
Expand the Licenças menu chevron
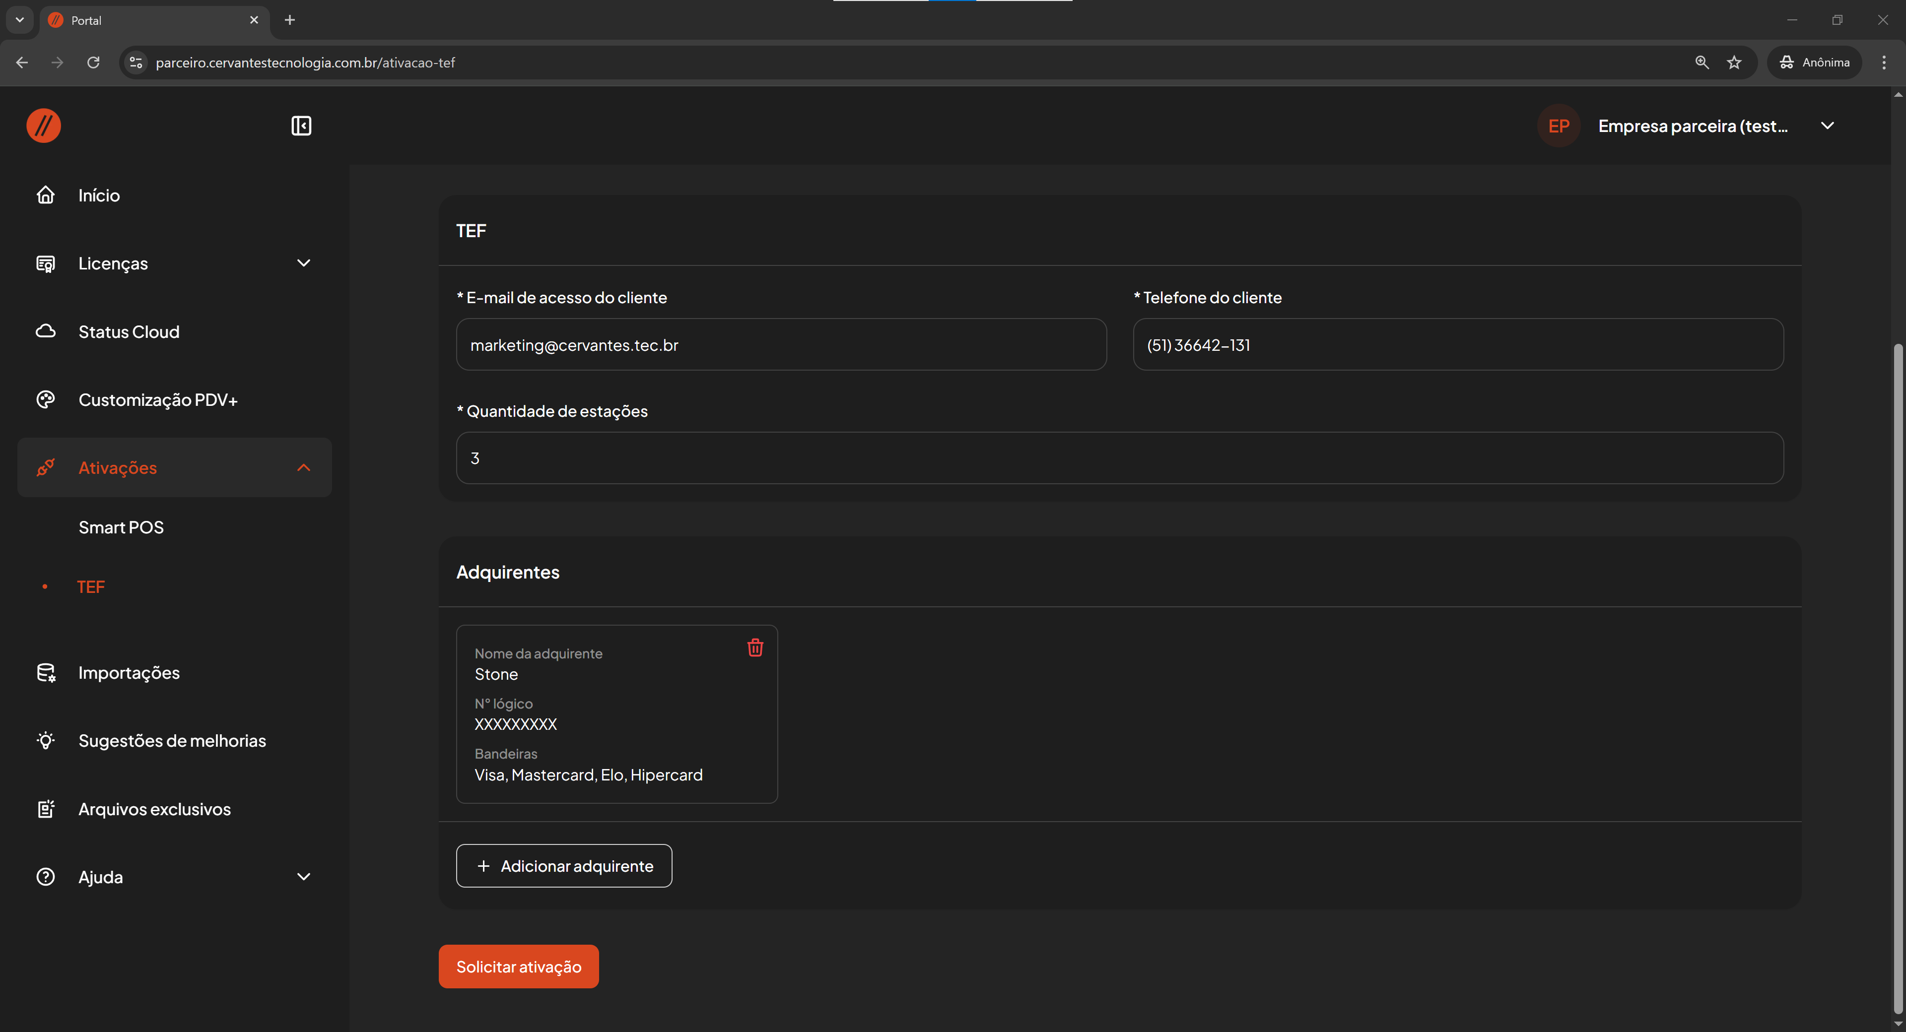coord(303,263)
